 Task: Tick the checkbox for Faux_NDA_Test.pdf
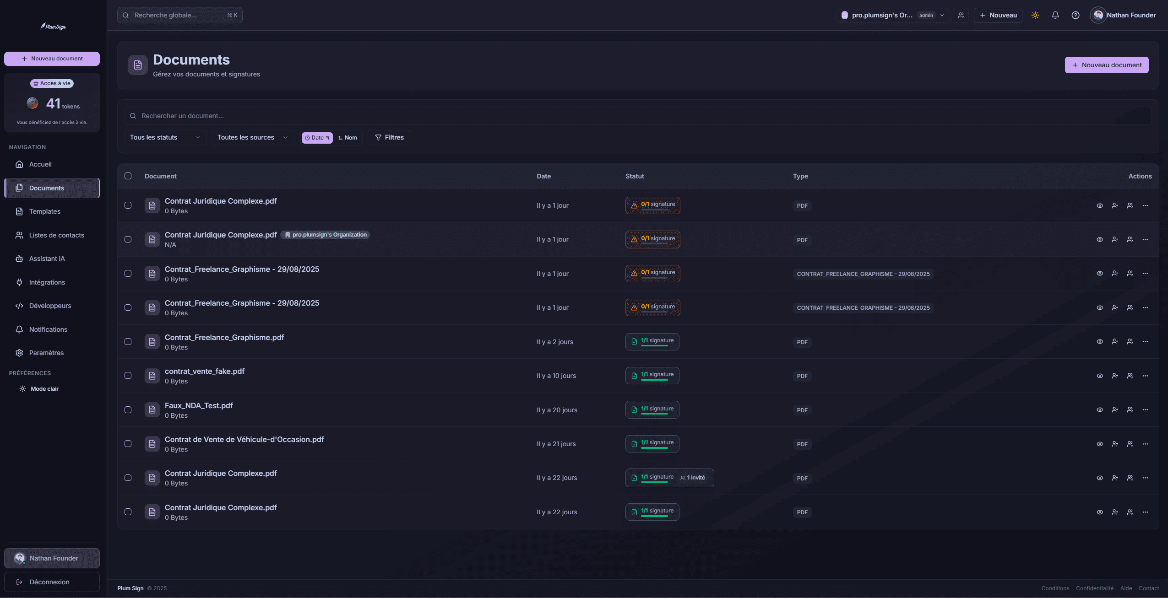[128, 410]
